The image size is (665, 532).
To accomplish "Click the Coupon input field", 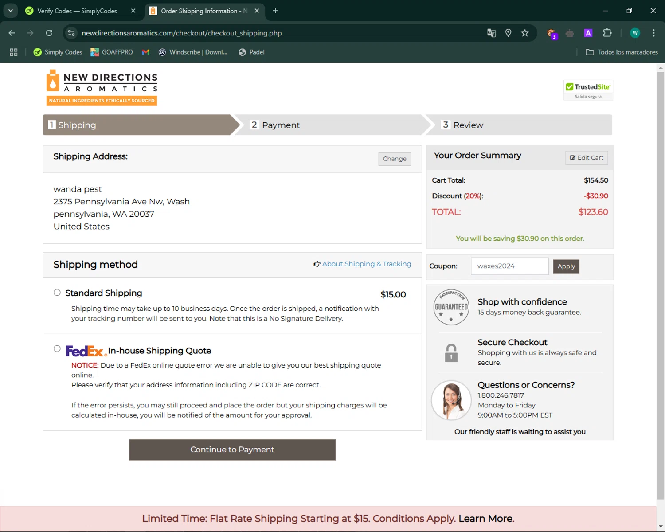I will point(510,266).
